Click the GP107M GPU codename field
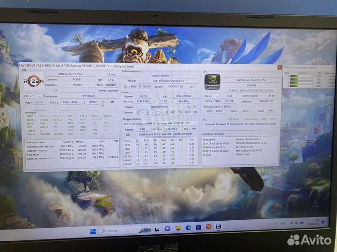337x252 pixels. coord(251,85)
